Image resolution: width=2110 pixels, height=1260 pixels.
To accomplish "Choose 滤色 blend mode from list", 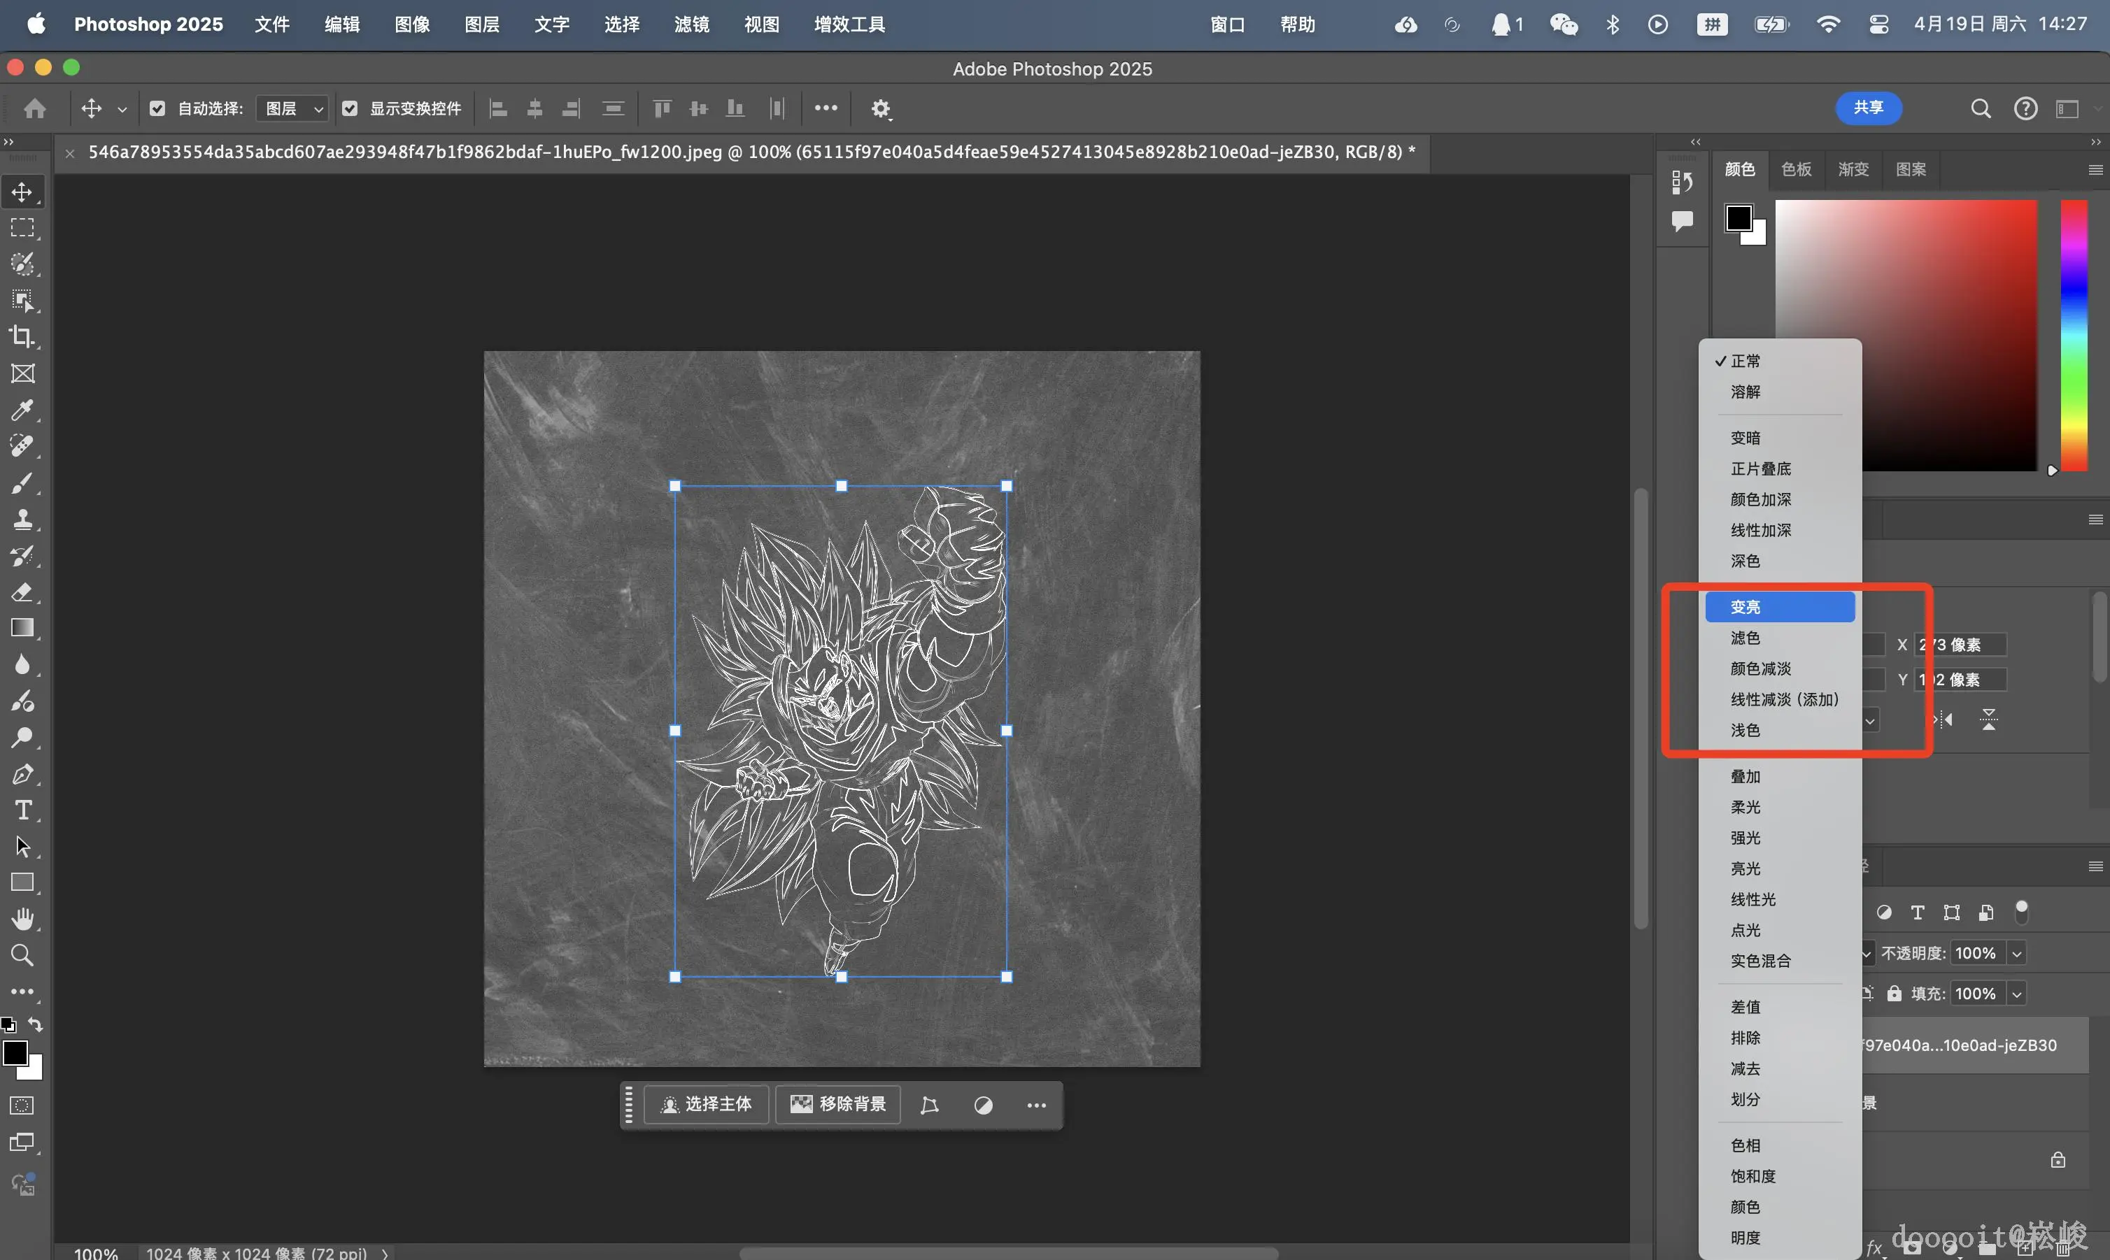I will pyautogui.click(x=1746, y=638).
